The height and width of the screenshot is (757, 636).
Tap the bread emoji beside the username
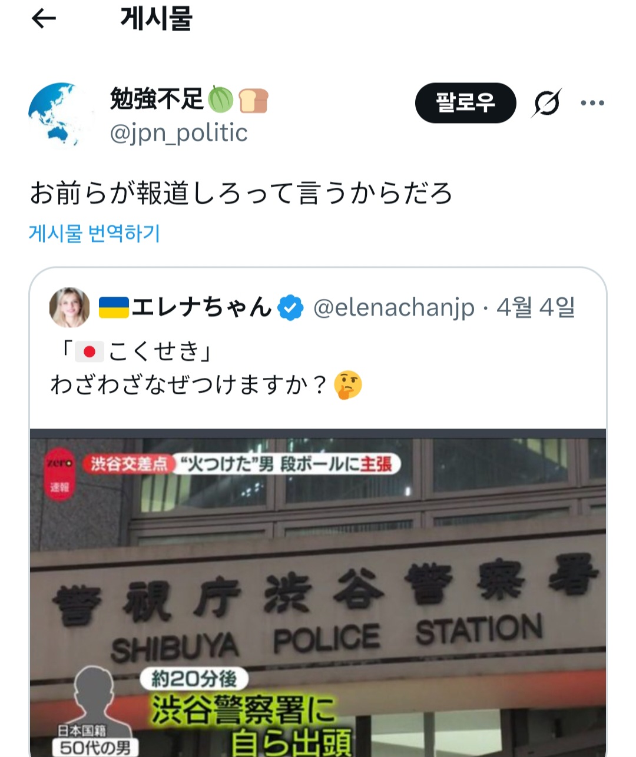click(x=254, y=100)
